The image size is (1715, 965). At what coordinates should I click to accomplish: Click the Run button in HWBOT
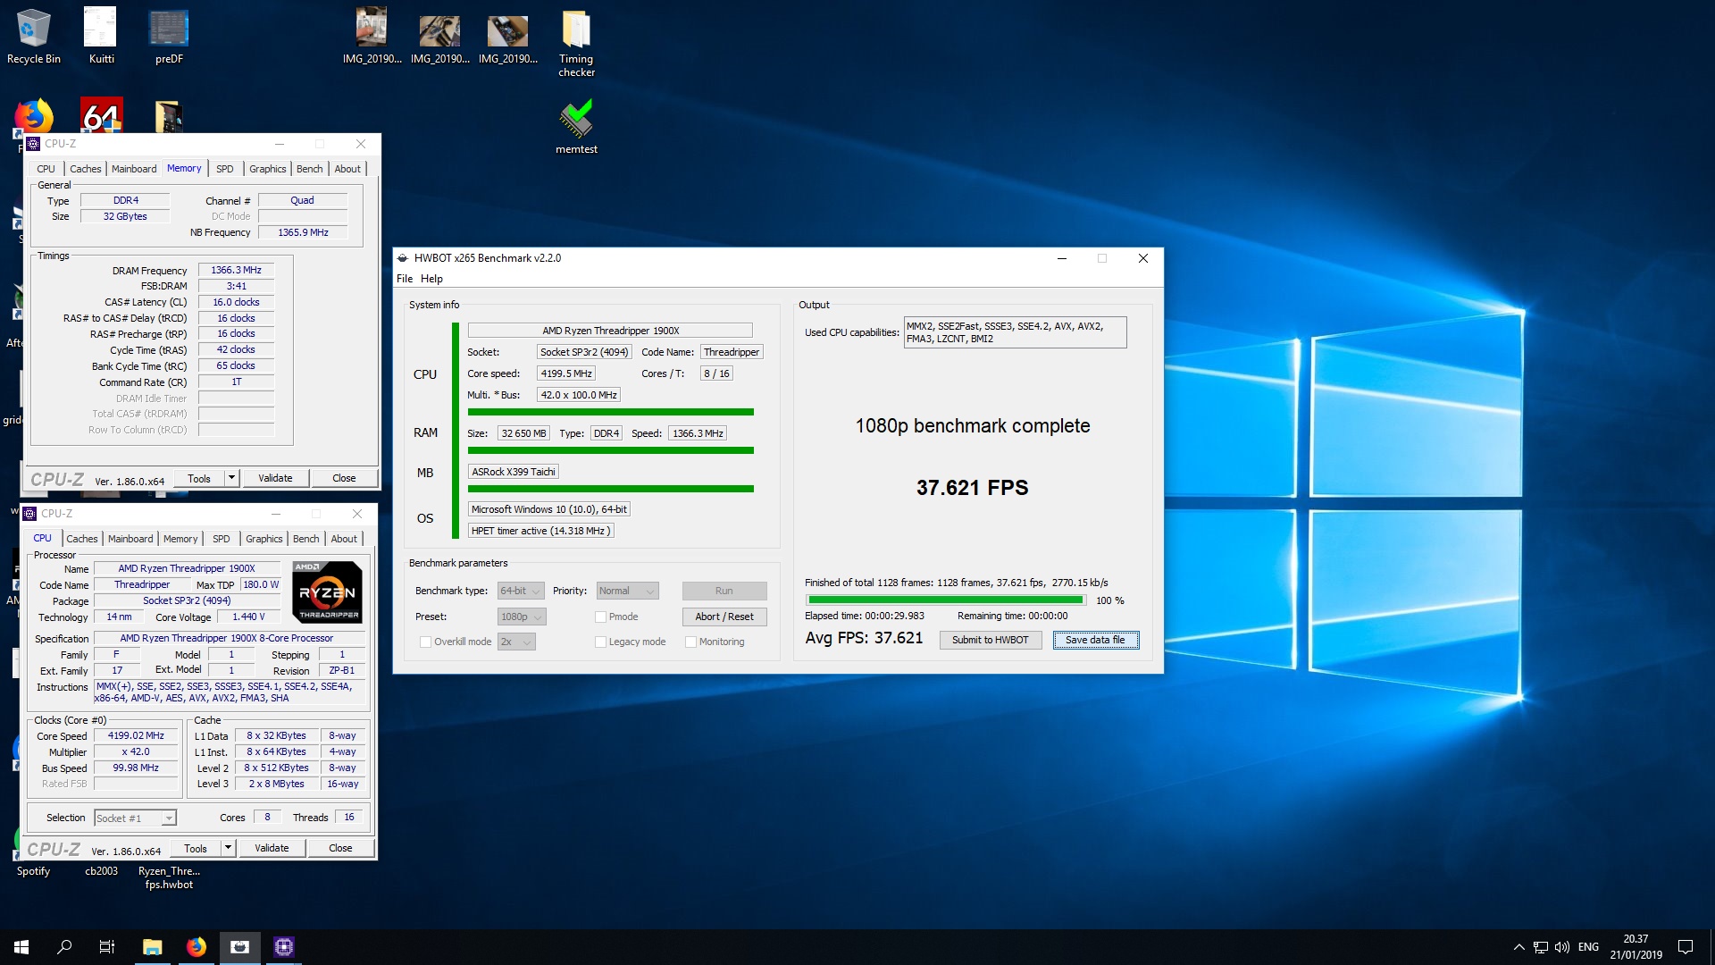pyautogui.click(x=724, y=592)
